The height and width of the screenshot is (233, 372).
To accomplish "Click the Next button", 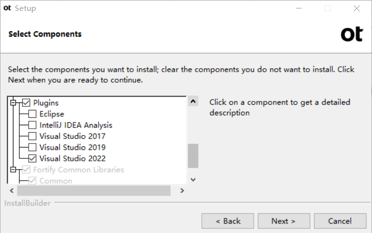I will click(x=284, y=221).
